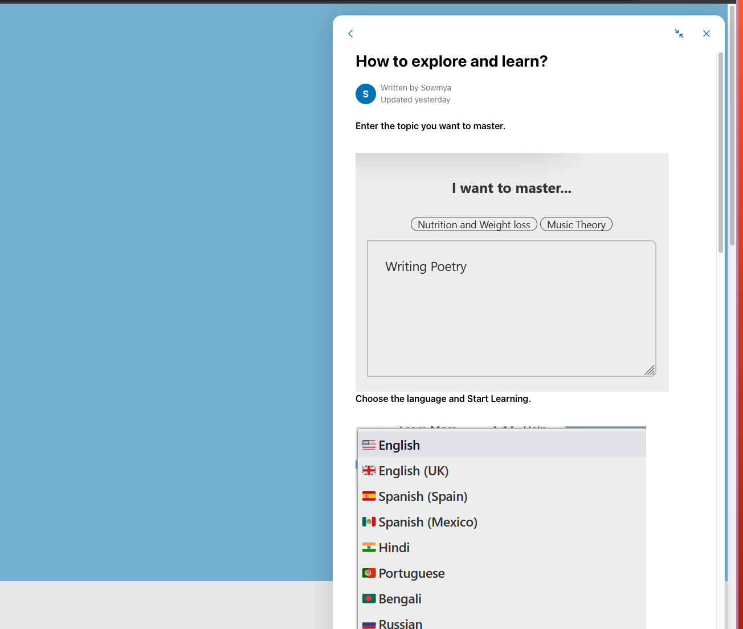This screenshot has height=629, width=743.
Task: Click the Portugal flag beside Portuguese
Action: [x=369, y=573]
